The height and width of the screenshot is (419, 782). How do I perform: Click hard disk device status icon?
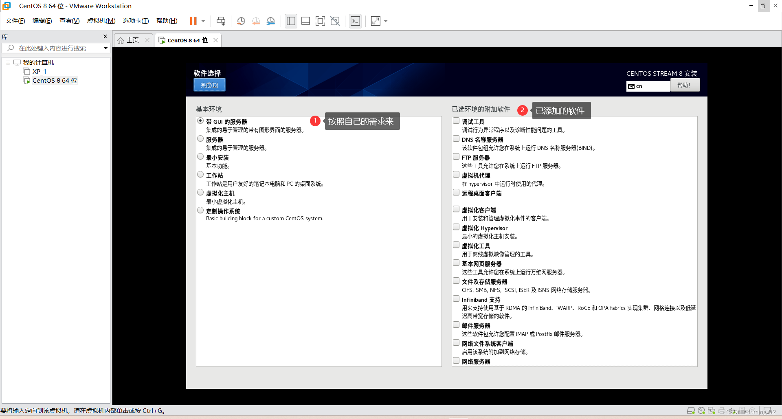[691, 410]
